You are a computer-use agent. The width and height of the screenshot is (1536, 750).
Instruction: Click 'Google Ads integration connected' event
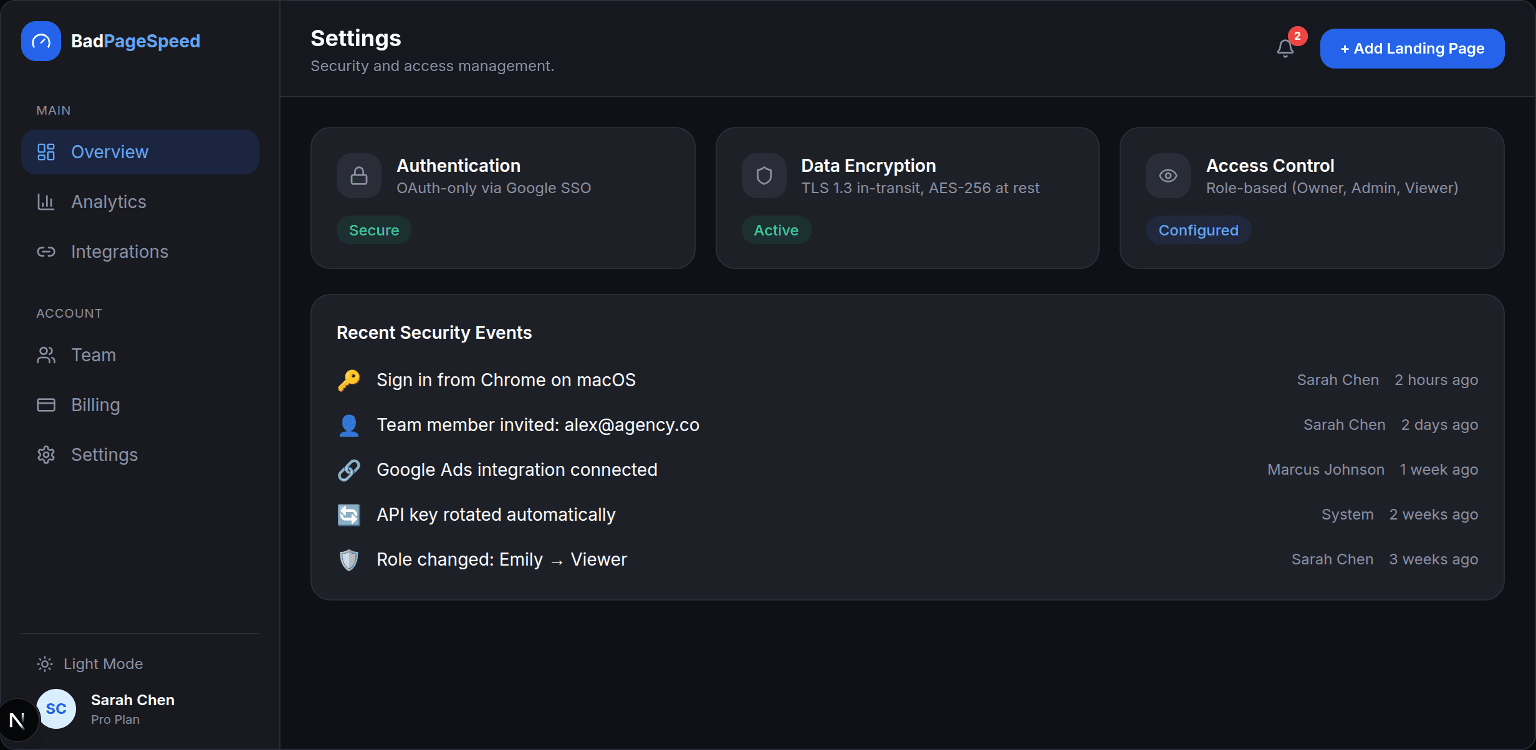coord(517,470)
